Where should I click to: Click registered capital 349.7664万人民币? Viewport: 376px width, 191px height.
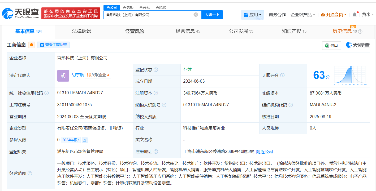point(200,93)
